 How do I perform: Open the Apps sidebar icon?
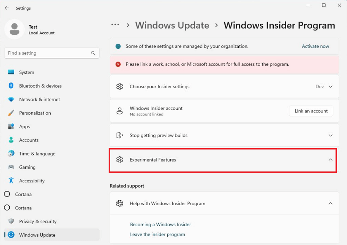[x=11, y=126]
